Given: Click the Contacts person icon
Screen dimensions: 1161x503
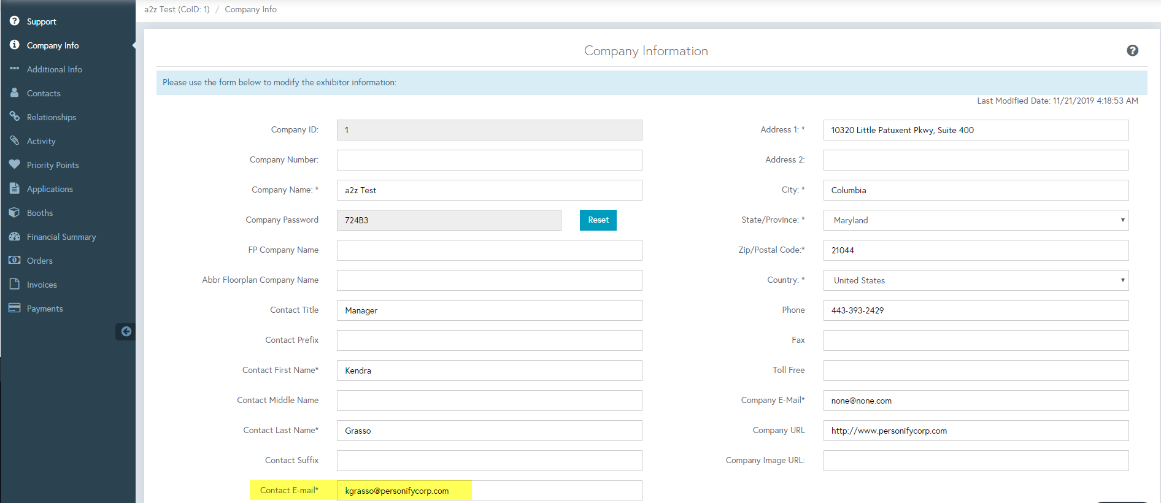Looking at the screenshot, I should pos(15,93).
